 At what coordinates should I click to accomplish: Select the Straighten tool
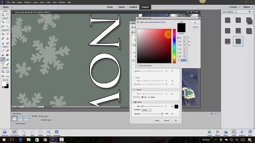(8, 76)
